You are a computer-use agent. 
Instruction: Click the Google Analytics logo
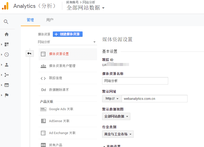5,6
